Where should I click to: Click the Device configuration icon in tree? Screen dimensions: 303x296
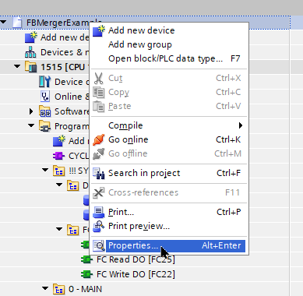tap(44, 82)
